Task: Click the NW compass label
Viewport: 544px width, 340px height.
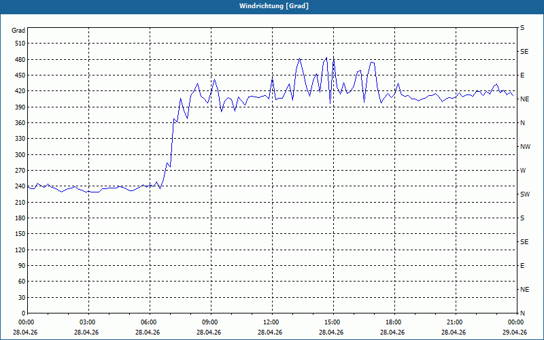Action: point(525,147)
